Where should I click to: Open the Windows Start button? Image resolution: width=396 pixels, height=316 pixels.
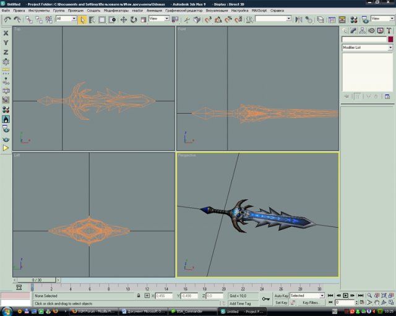pos(6,312)
